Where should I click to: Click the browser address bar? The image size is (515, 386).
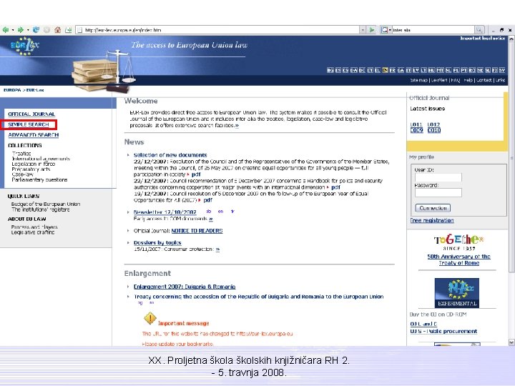(218, 30)
